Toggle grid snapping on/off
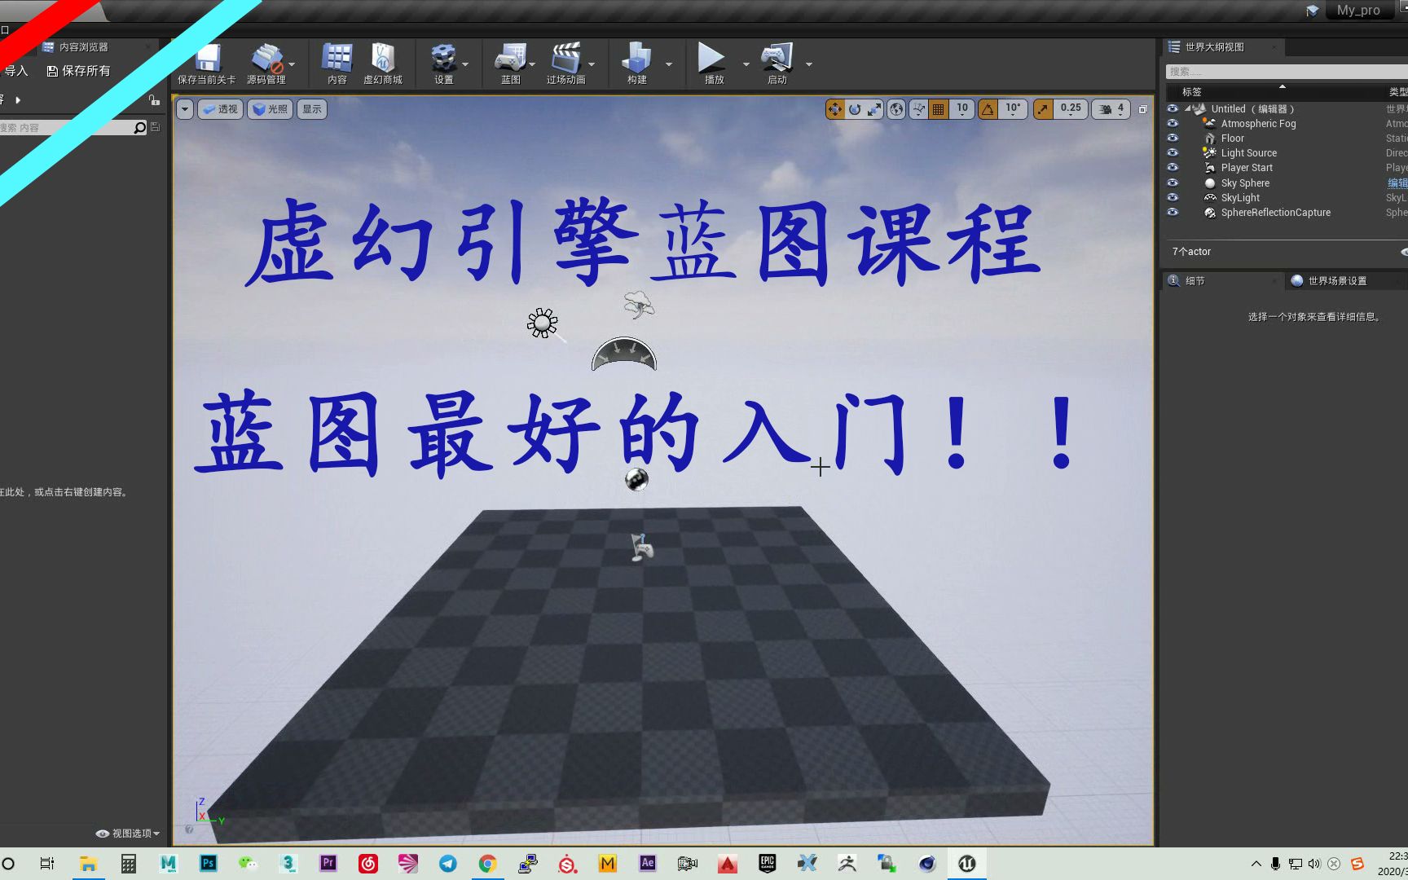Image resolution: width=1408 pixels, height=880 pixels. tap(939, 109)
